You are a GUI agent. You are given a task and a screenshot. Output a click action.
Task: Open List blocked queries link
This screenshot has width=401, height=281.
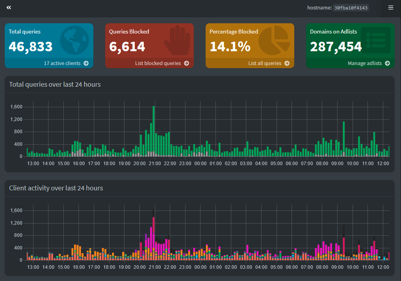158,63
